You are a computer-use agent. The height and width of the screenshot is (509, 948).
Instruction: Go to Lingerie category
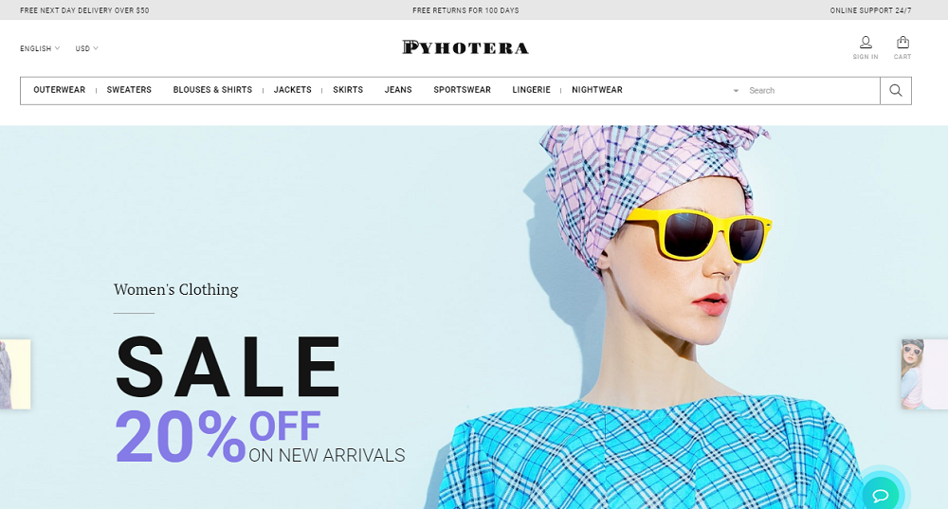(532, 89)
